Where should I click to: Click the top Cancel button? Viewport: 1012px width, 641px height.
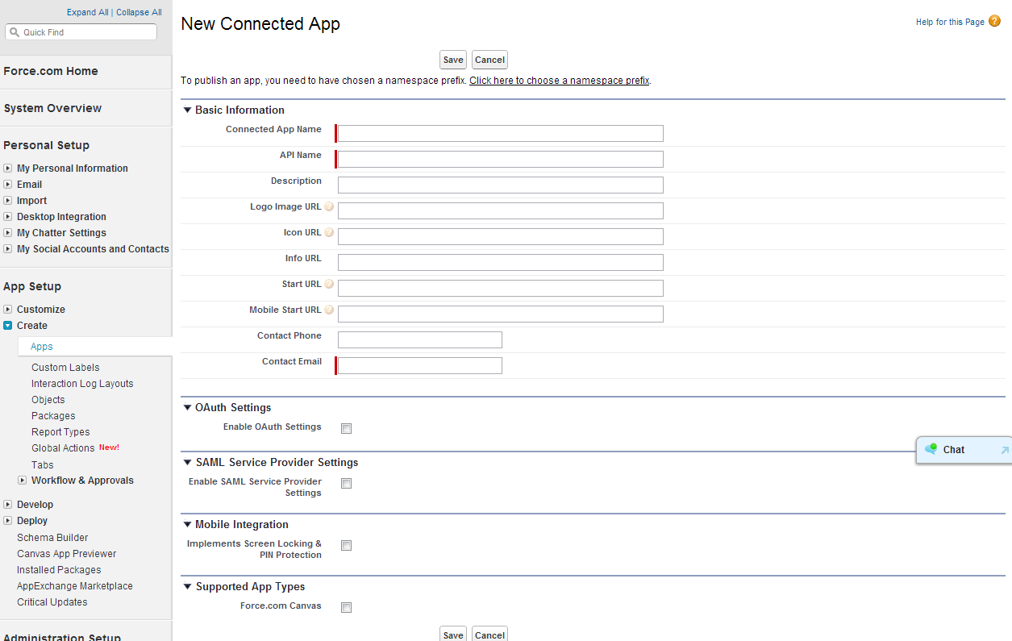(x=489, y=60)
